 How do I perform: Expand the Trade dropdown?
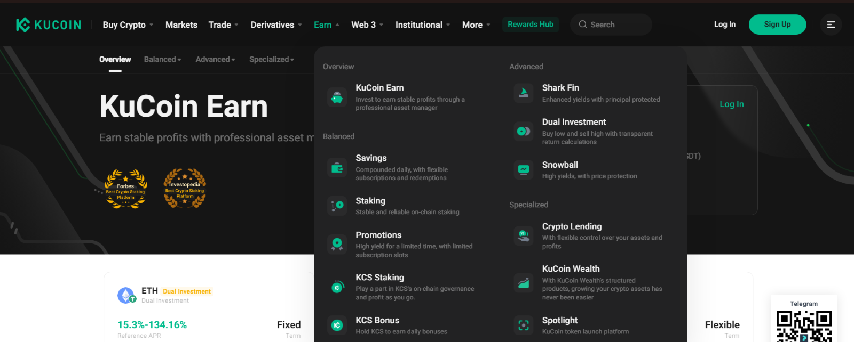224,25
